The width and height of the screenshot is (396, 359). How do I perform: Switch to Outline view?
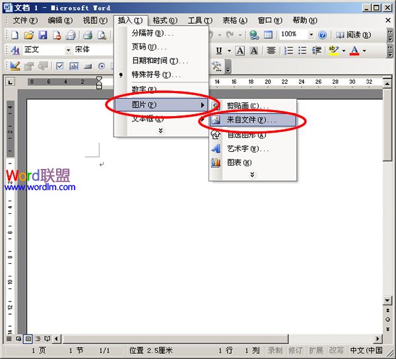[38, 339]
